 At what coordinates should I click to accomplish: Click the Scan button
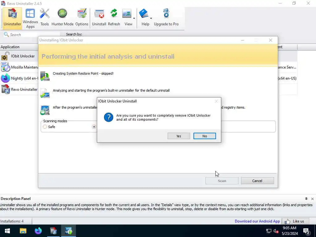pos(222,181)
